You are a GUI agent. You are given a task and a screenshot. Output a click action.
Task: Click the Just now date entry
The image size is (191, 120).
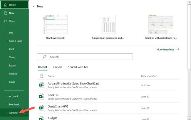tap(146, 85)
